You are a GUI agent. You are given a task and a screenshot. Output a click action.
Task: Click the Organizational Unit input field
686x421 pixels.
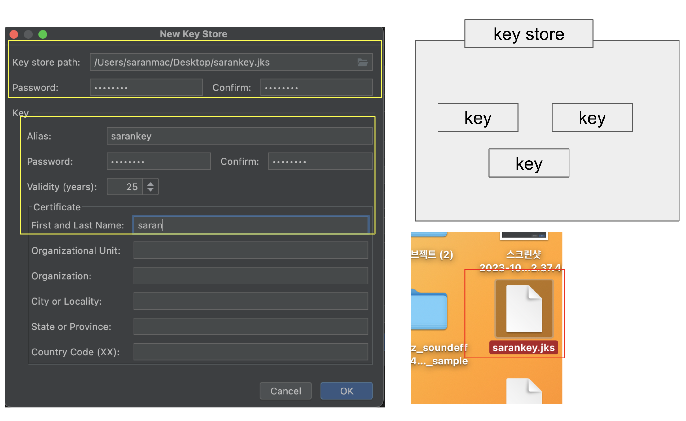250,250
